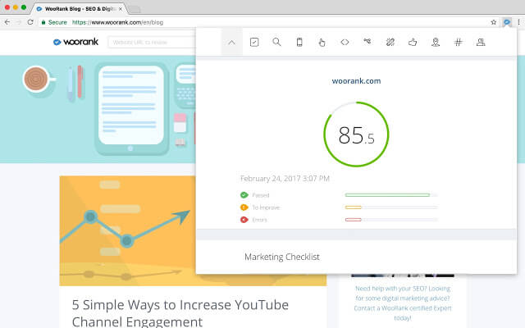Open the chain link backlinks icon
Viewport: 525px width, 328px height.
click(x=390, y=42)
